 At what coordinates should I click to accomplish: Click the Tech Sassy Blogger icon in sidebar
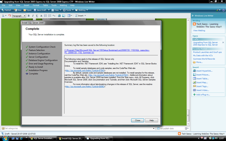click(194, 24)
